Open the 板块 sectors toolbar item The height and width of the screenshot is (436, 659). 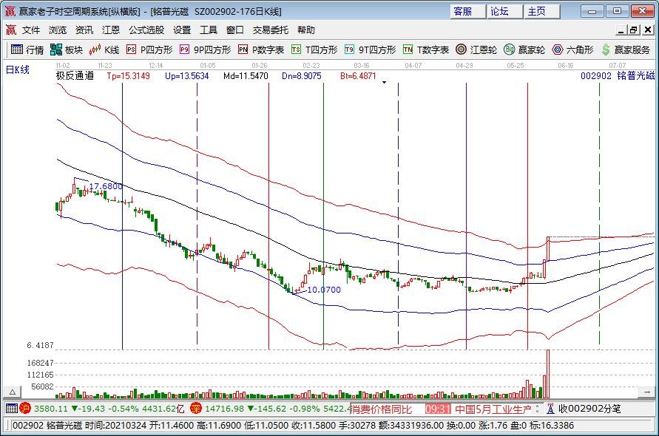67,50
